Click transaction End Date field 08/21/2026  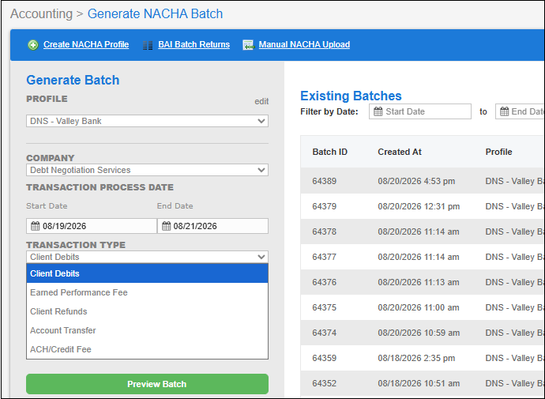click(x=212, y=226)
